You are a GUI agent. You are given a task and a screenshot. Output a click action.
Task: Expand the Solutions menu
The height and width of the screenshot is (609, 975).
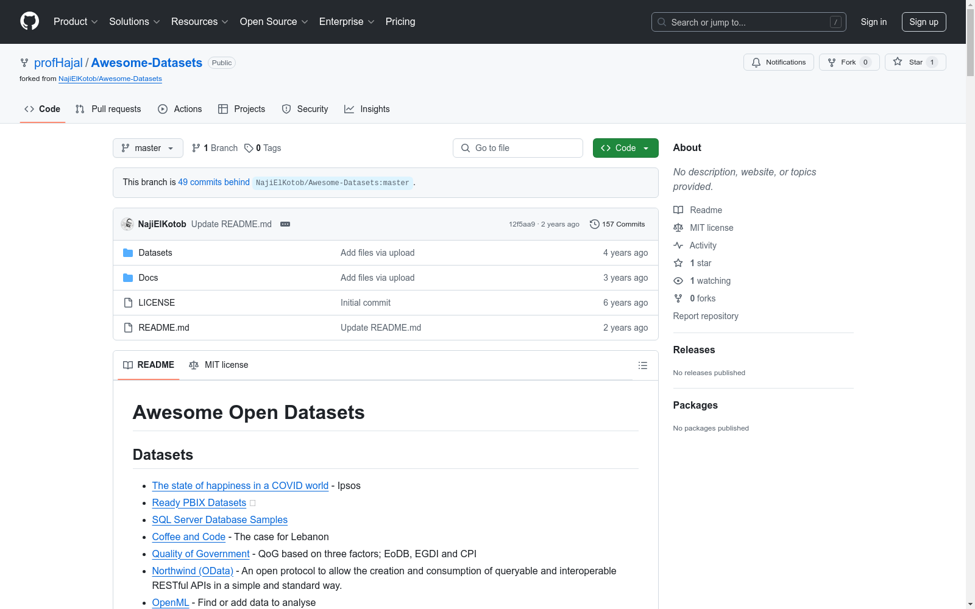point(135,22)
